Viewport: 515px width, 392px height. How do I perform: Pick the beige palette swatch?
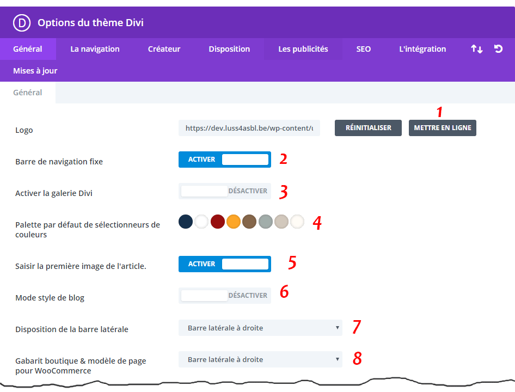(281, 222)
